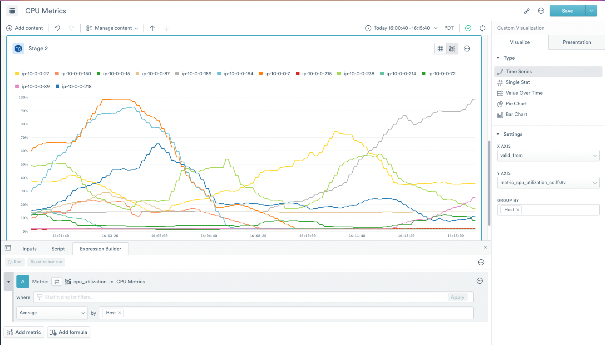Screen dimensions: 605x345
Task: Toggle the ip-10-0-0-218 legend swatch
Action: [57, 86]
